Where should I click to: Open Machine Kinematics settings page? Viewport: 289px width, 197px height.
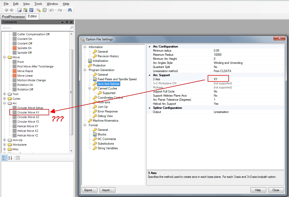(105, 121)
